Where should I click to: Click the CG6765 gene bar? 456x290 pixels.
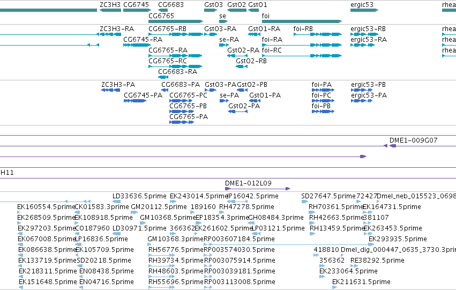tap(176, 21)
